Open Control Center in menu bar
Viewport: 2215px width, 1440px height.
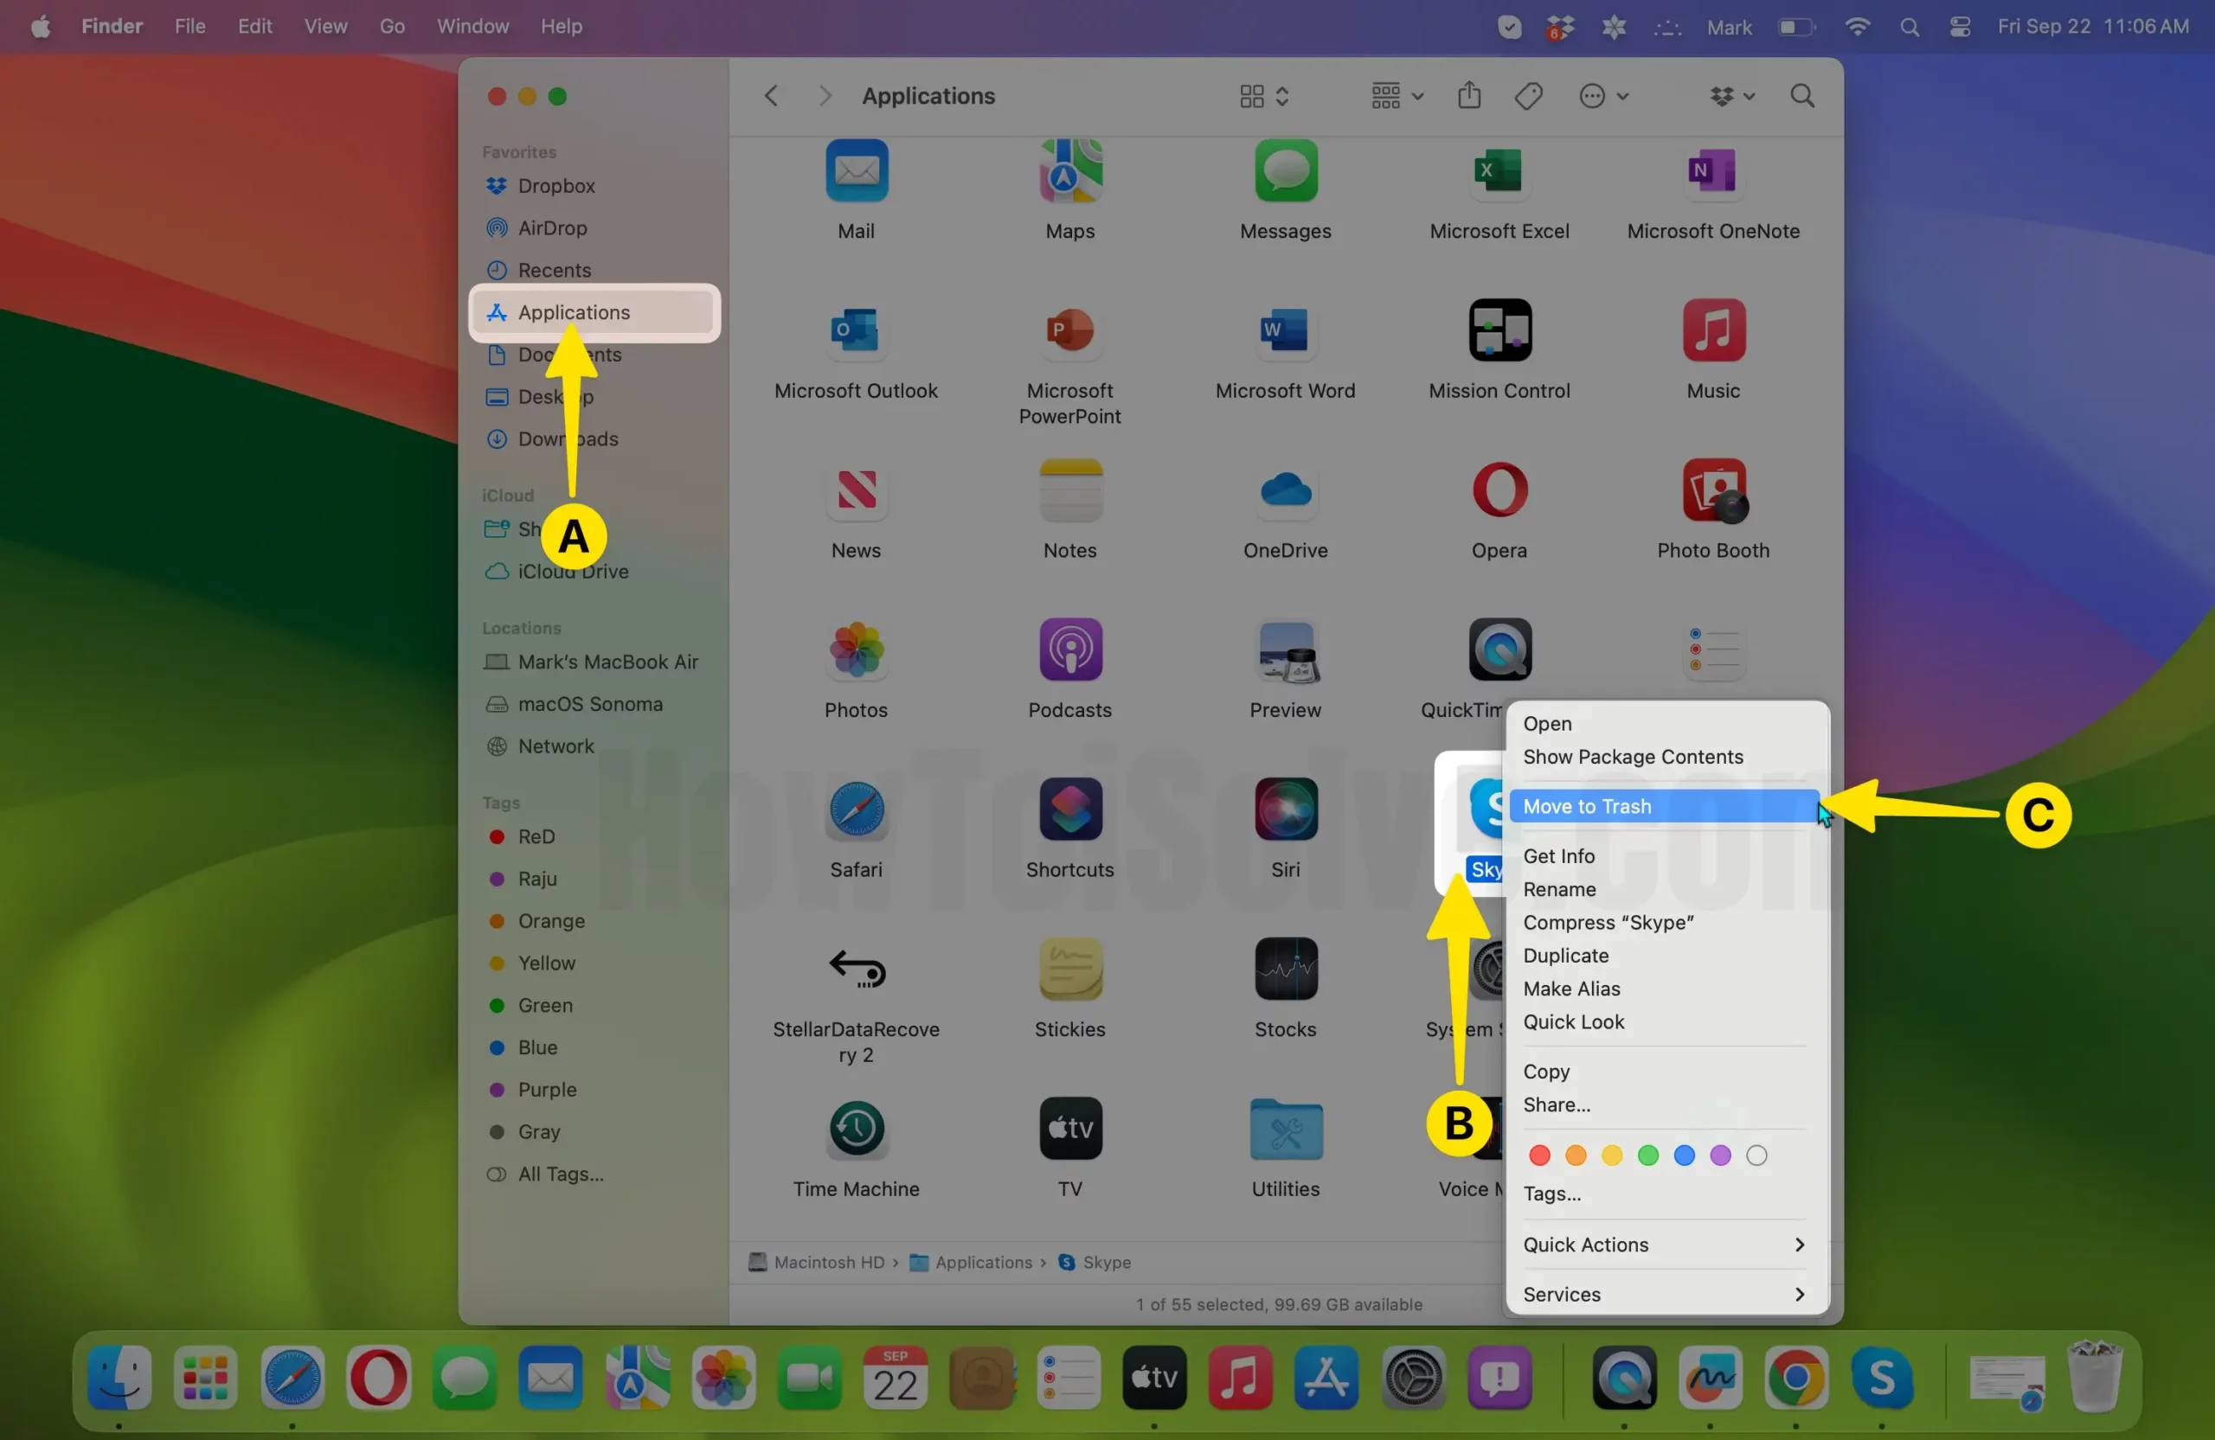click(1959, 26)
